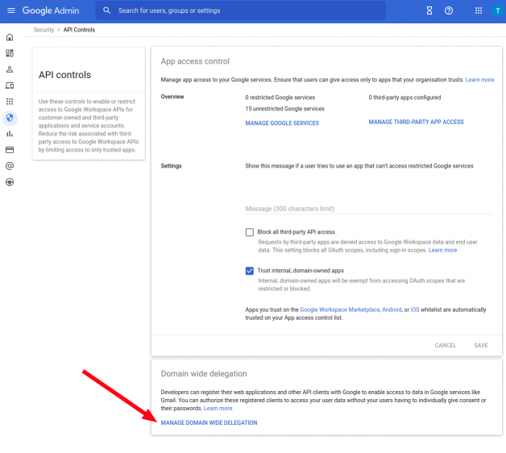Open Google Workspace Marketplace link
The height and width of the screenshot is (453, 506).
tap(339, 310)
